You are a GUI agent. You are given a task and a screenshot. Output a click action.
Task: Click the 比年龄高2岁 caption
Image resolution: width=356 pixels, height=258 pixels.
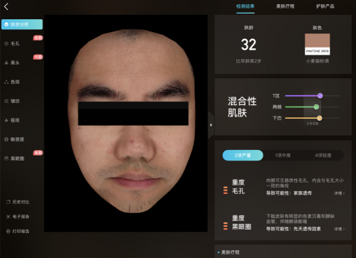[248, 61]
